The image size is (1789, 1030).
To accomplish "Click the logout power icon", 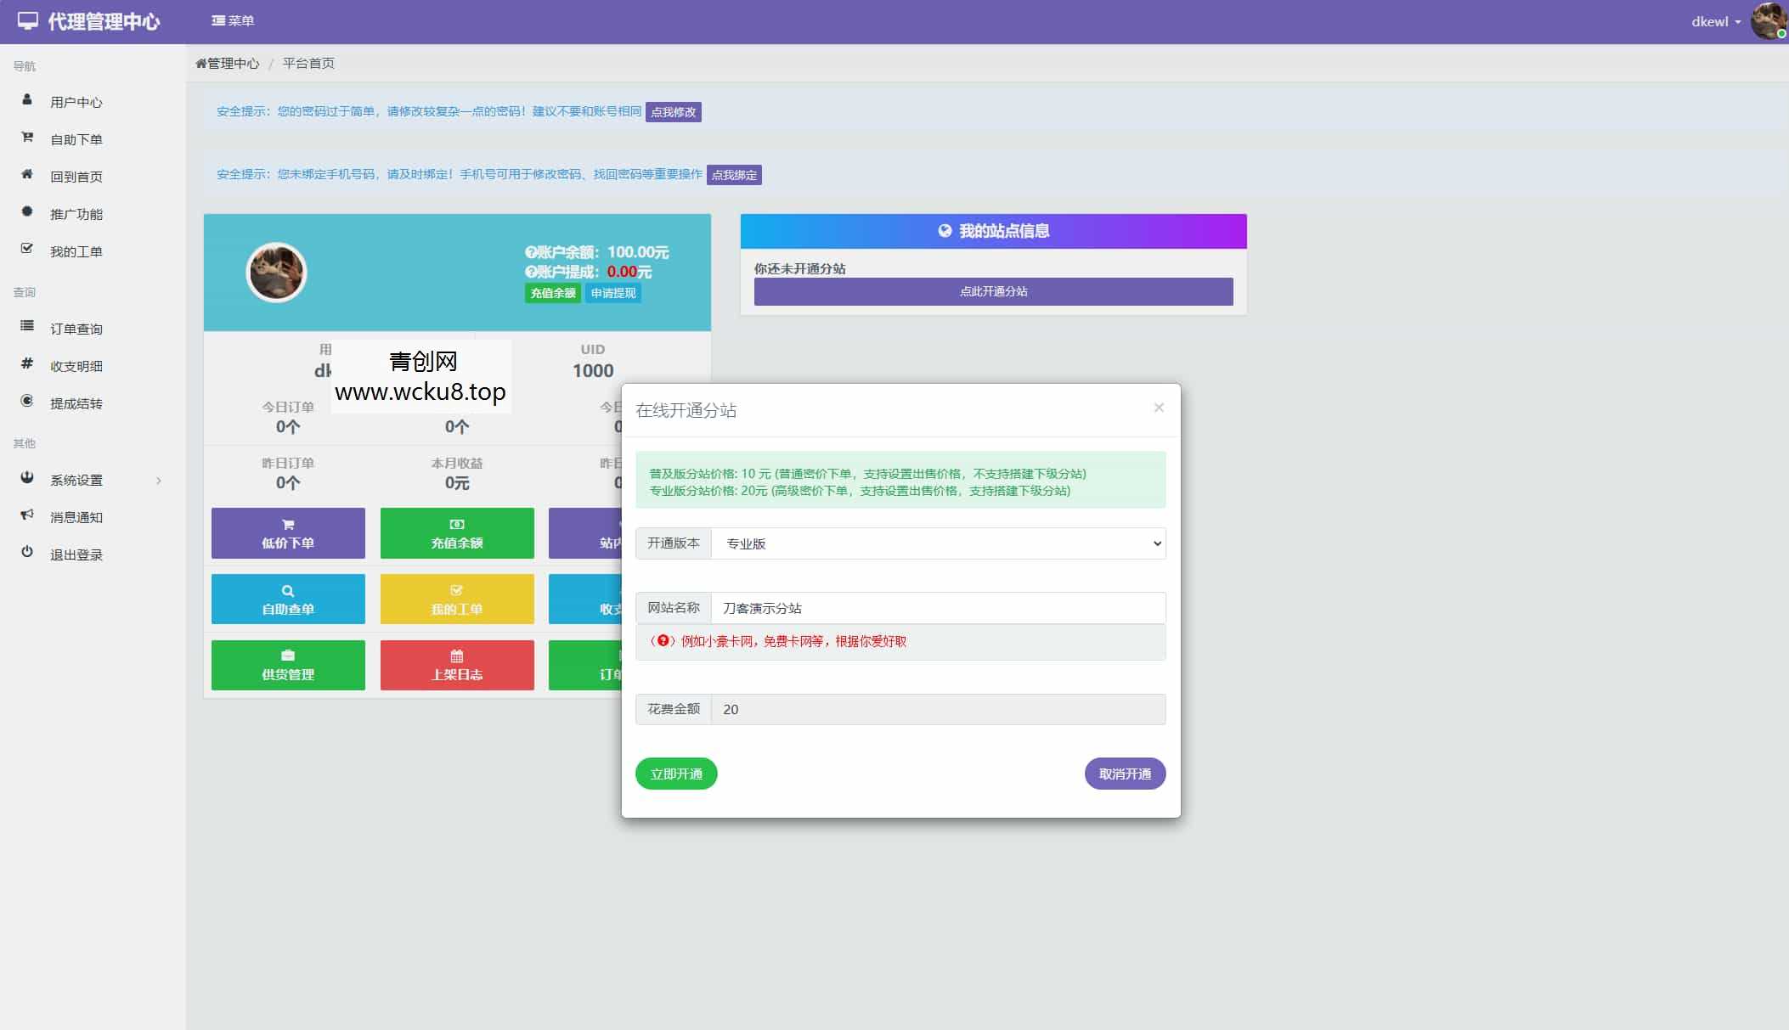I will 27,553.
